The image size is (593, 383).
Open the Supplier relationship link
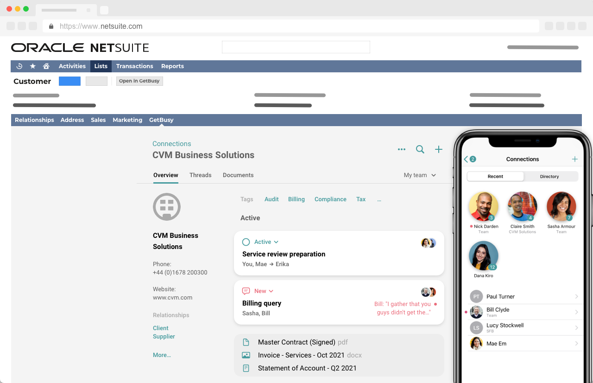pyautogui.click(x=164, y=336)
